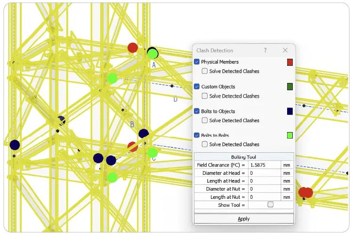The width and height of the screenshot is (353, 235).
Task: Edit the Length at Nut value field
Action: (265, 197)
